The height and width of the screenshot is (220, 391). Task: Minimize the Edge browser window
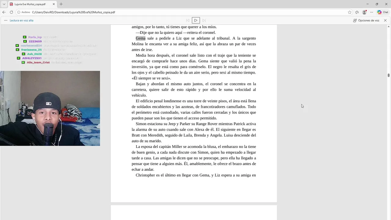click(x=367, y=4)
